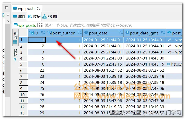Select the ID cell with value 22
This screenshot has height=119, width=185.
pos(37,70)
